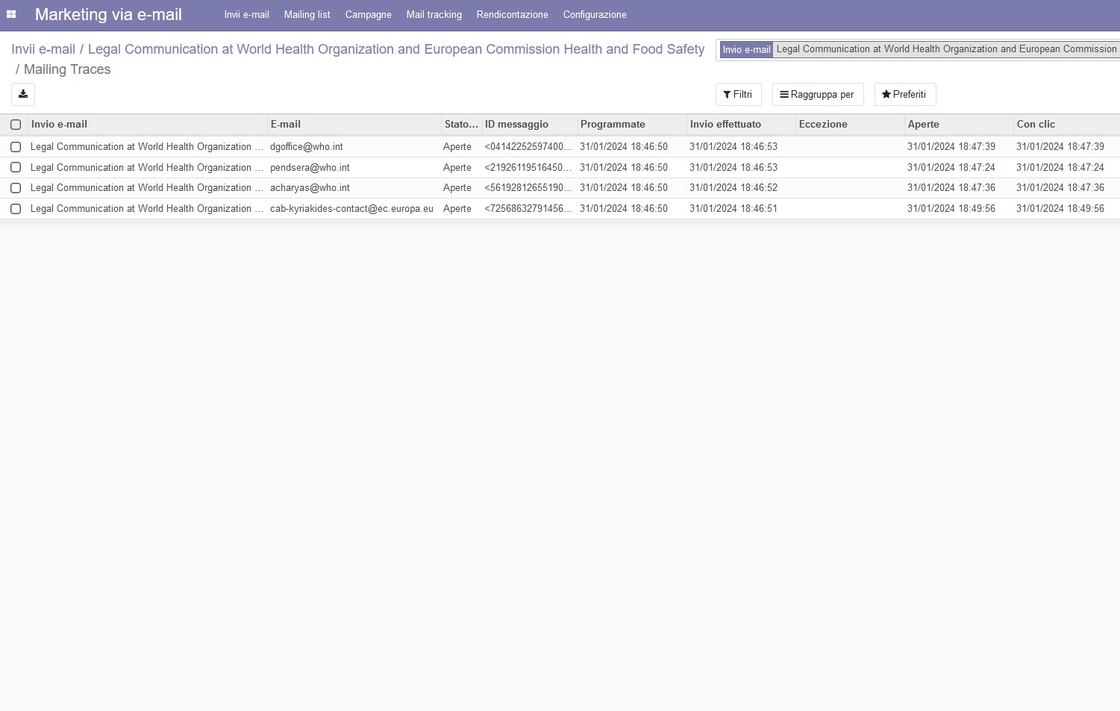Check the dgoffice@who.int row checkbox
Viewport: 1120px width, 711px height.
pyautogui.click(x=16, y=147)
